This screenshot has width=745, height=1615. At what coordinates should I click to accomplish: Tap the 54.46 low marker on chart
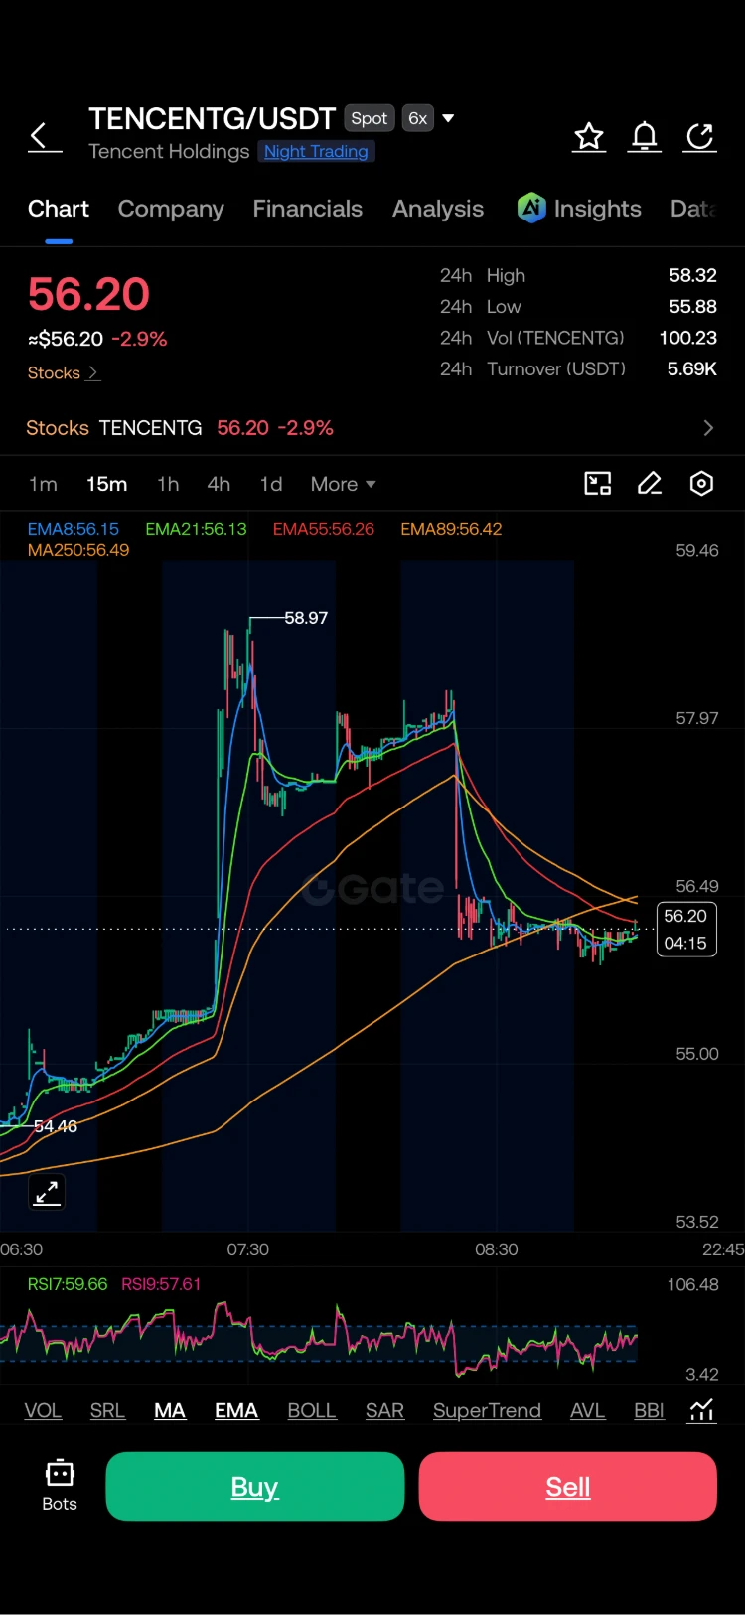tap(56, 1126)
